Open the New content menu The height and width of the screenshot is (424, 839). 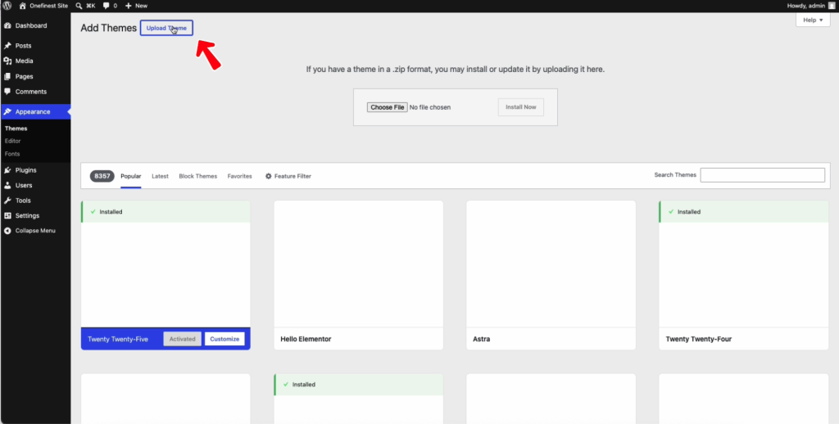tap(136, 6)
